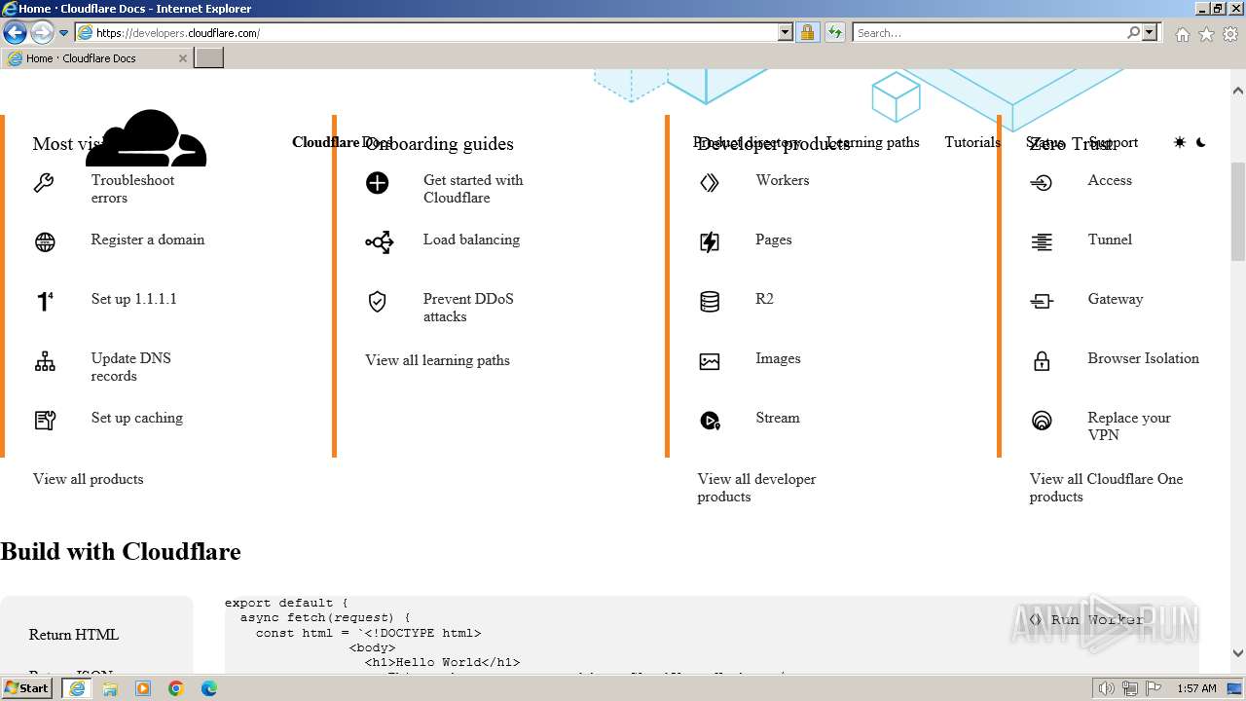This screenshot has width=1246, height=701.
Task: Click the caching icon beside Set up caching
Action: click(x=45, y=421)
